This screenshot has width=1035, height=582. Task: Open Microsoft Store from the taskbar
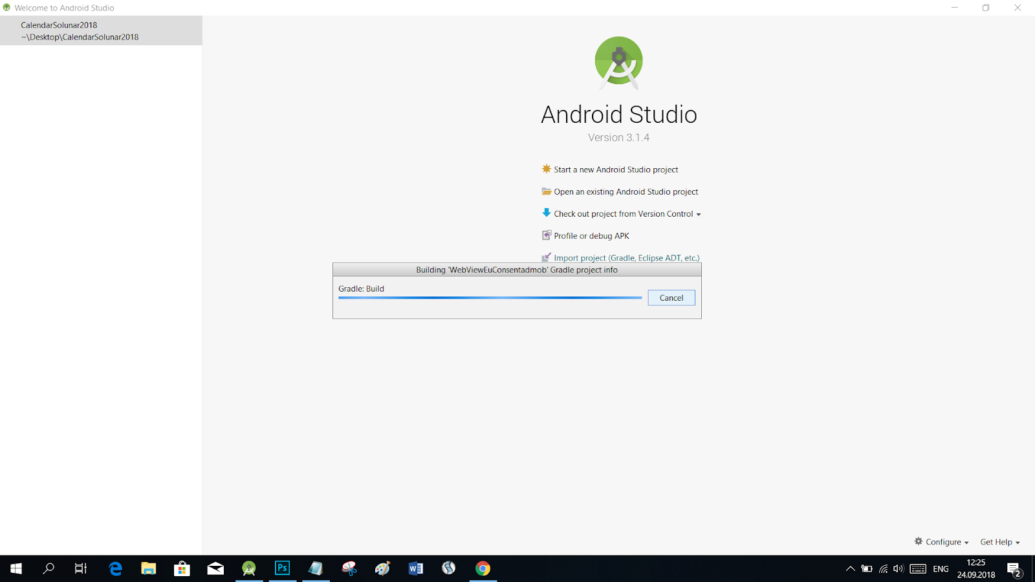[x=182, y=568]
